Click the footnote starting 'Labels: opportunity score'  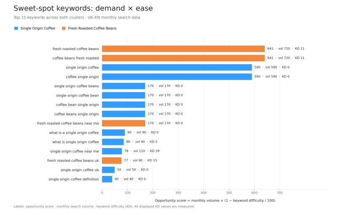104,207
